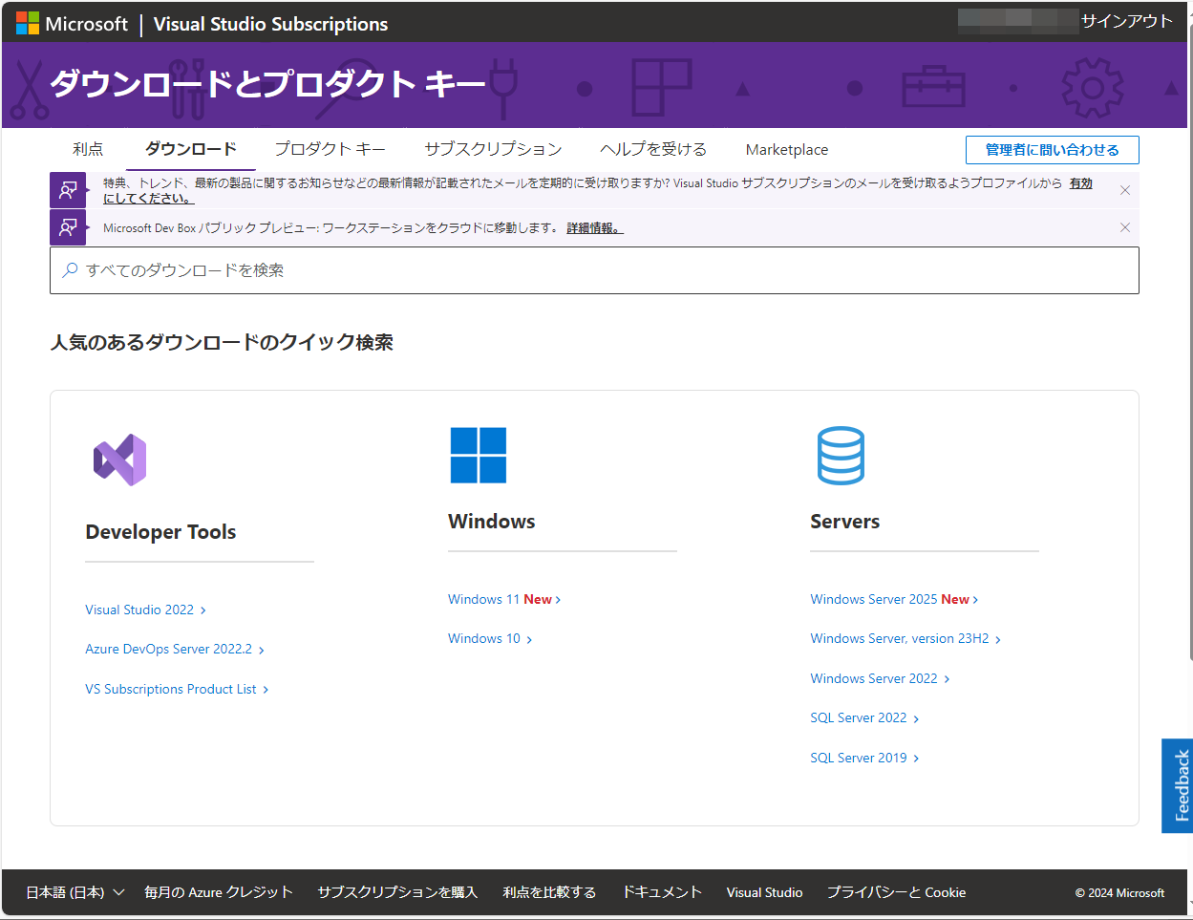Open VS Subscriptions Product List link
This screenshot has height=920, width=1193.
pos(177,689)
